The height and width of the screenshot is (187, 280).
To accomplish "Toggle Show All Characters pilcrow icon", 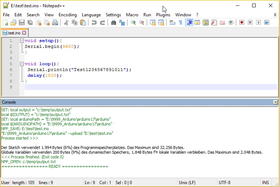I will point(180,23).
